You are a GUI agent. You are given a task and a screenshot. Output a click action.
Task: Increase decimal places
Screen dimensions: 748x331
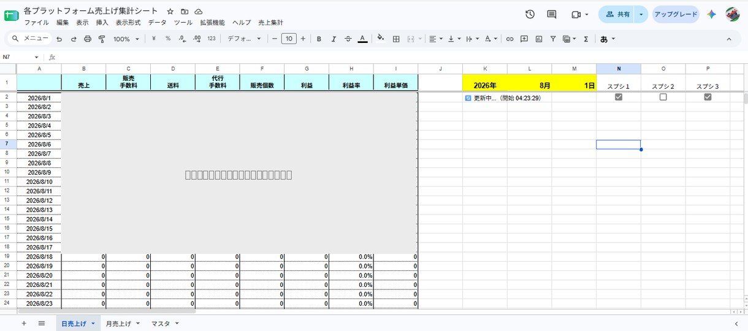tap(197, 39)
